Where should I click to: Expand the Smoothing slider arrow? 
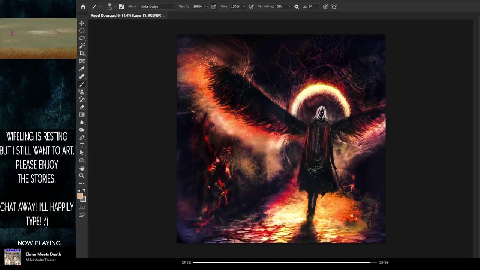[290, 7]
